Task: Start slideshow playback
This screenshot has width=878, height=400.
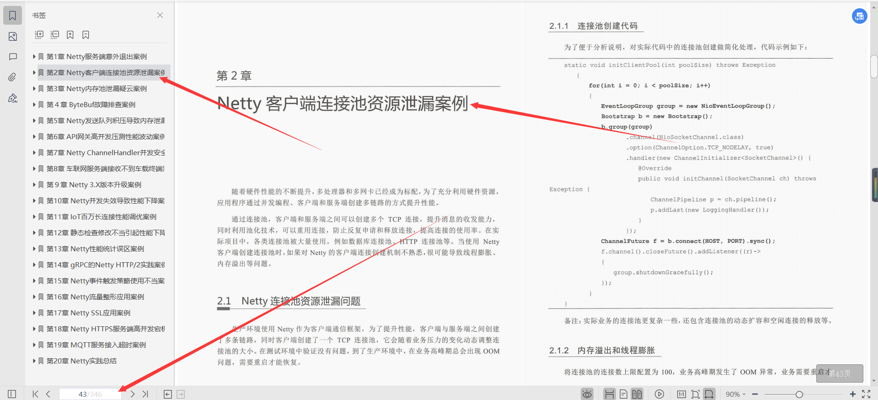Action: (659, 394)
